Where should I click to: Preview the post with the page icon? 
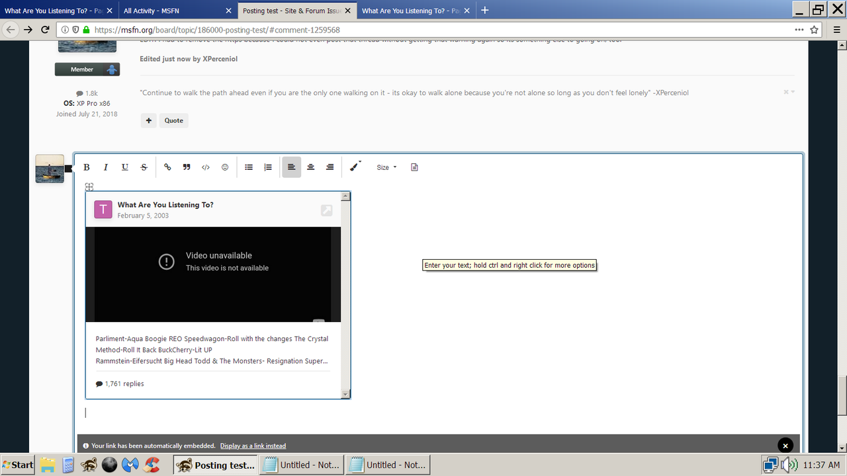pos(414,167)
